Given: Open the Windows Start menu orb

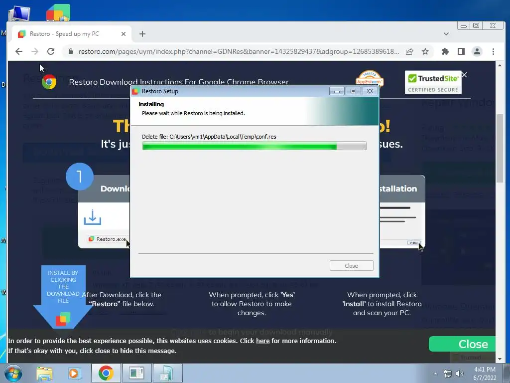Looking at the screenshot, I should click(x=13, y=373).
